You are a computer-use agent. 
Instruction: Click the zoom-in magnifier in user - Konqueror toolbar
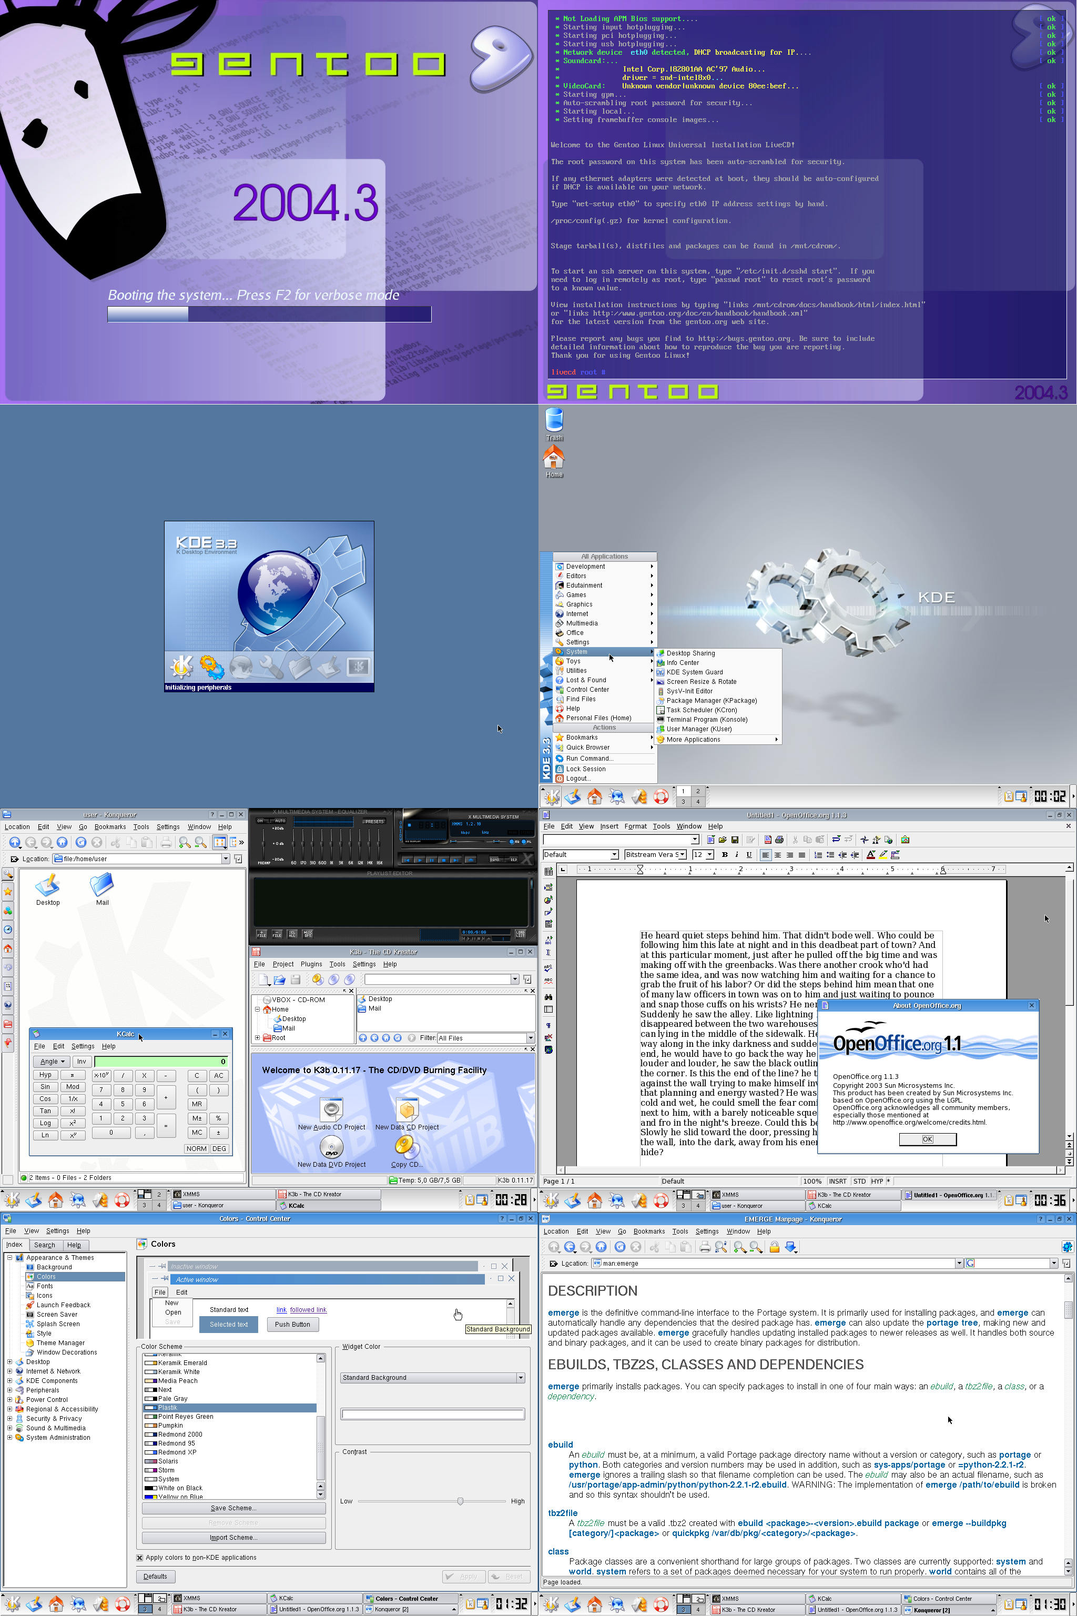[x=185, y=842]
